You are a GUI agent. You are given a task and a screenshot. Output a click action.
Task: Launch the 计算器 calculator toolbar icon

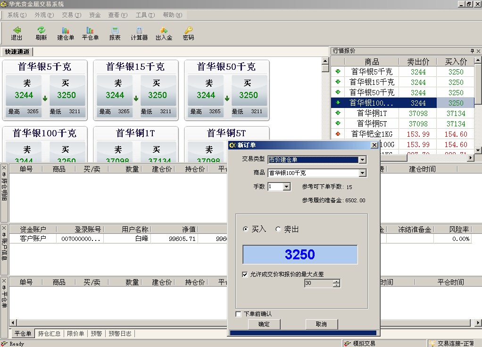click(139, 33)
